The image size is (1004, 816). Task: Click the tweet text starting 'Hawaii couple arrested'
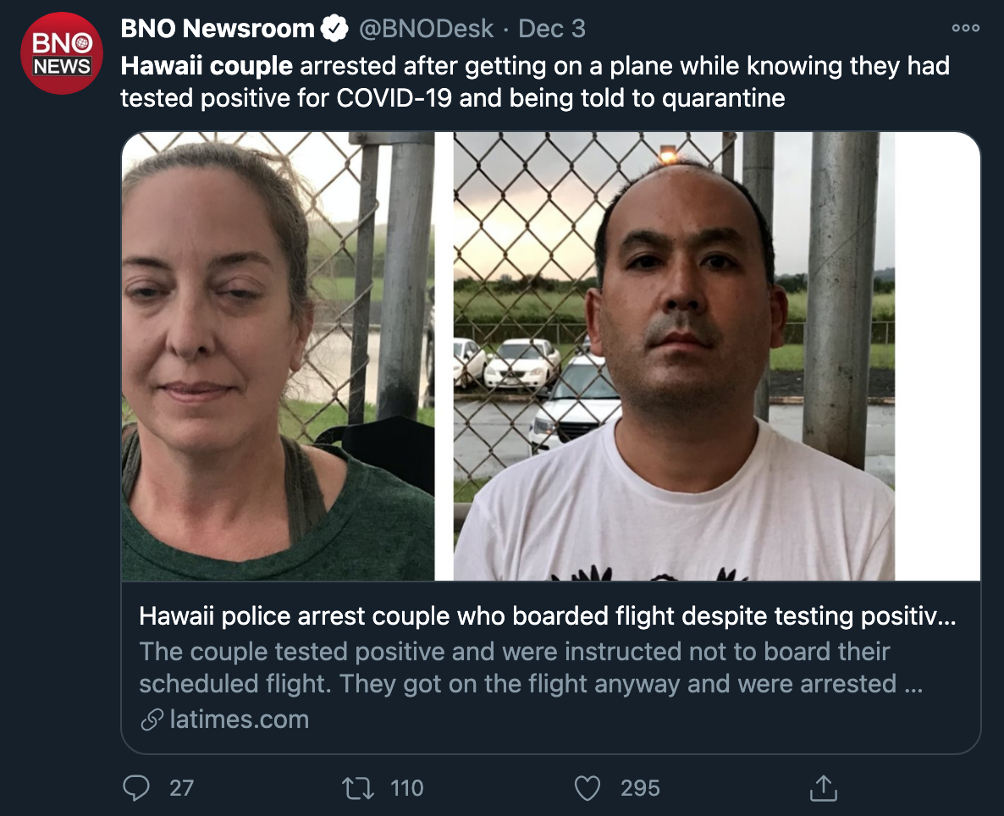coord(535,82)
